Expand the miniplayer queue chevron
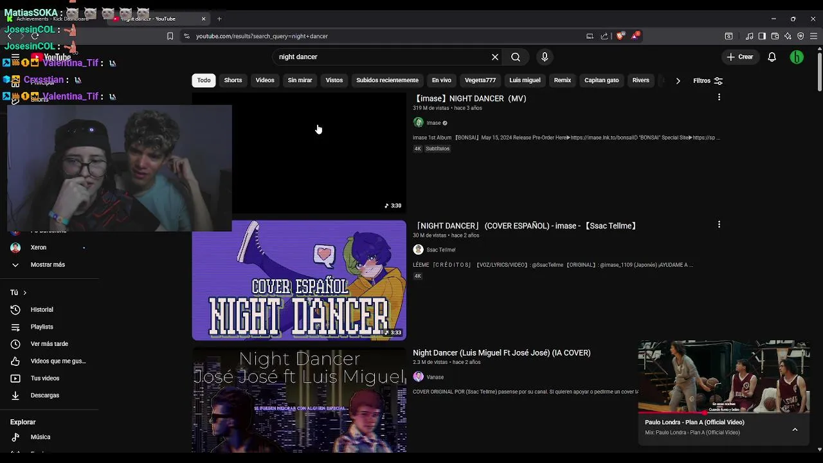 [795, 430]
